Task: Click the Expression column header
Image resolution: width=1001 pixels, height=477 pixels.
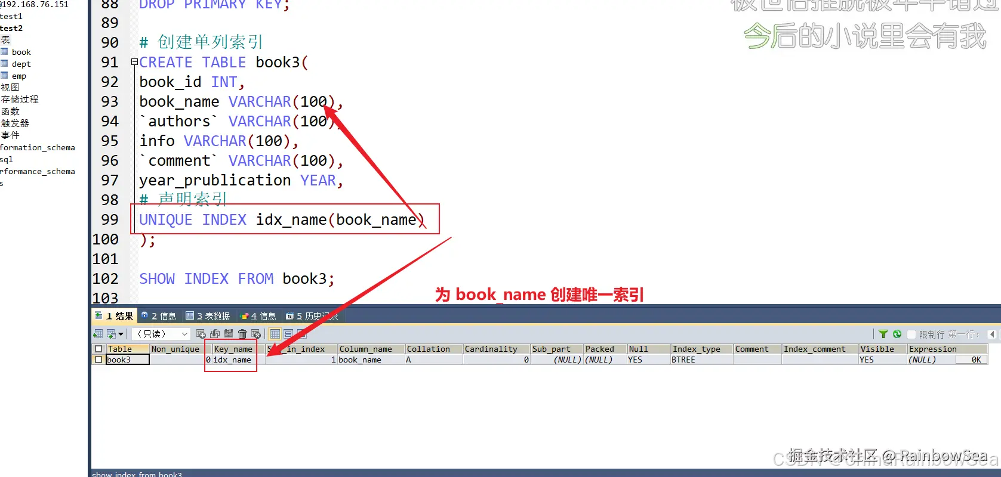Action: tap(948, 349)
